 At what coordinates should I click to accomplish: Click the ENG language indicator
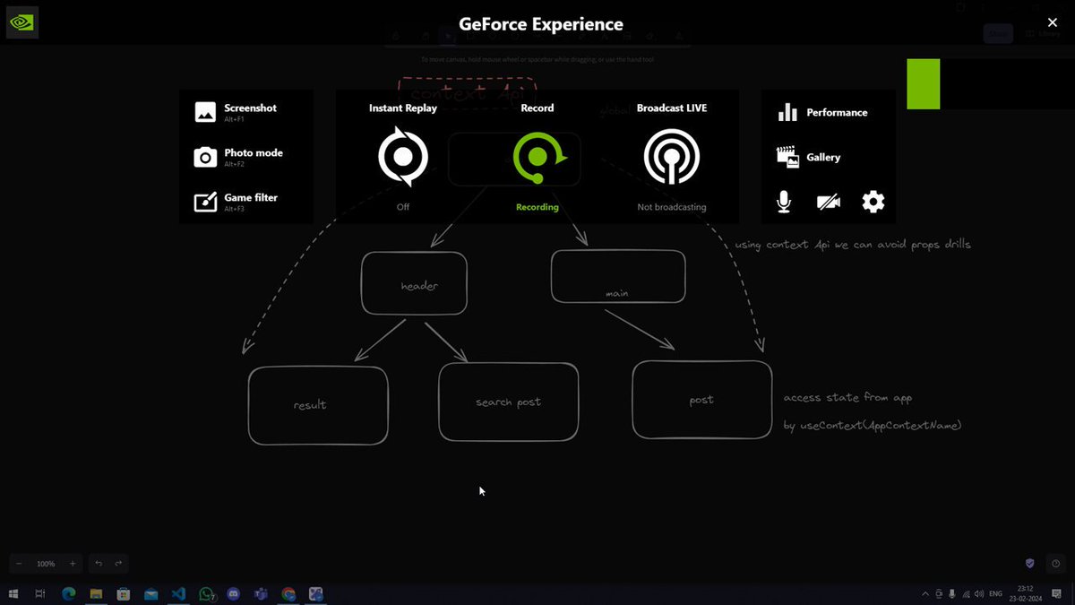point(995,593)
